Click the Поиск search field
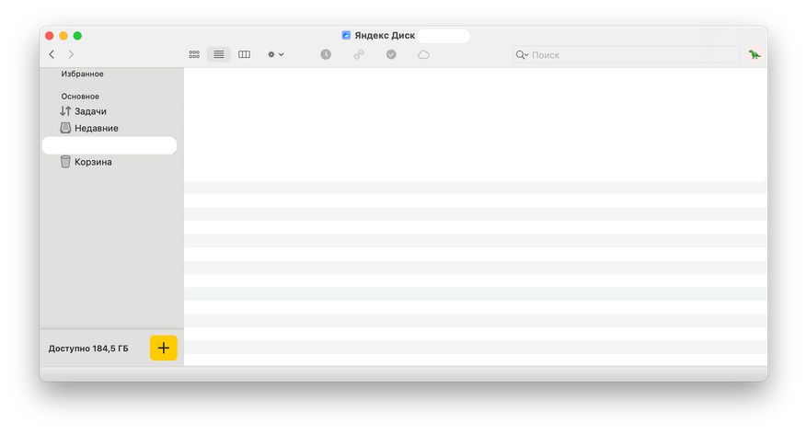 click(627, 54)
